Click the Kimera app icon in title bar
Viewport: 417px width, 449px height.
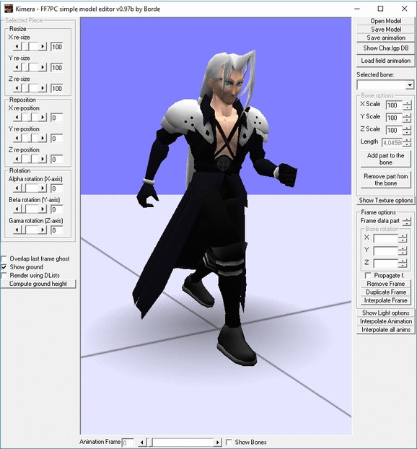9,9
